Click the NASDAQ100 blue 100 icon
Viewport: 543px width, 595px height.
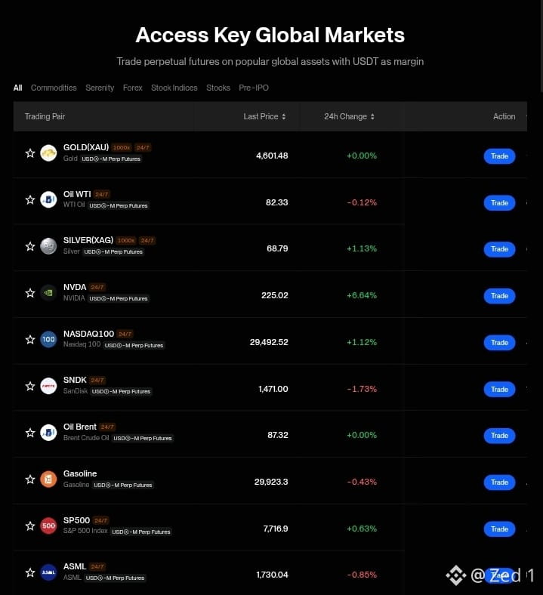[48, 339]
